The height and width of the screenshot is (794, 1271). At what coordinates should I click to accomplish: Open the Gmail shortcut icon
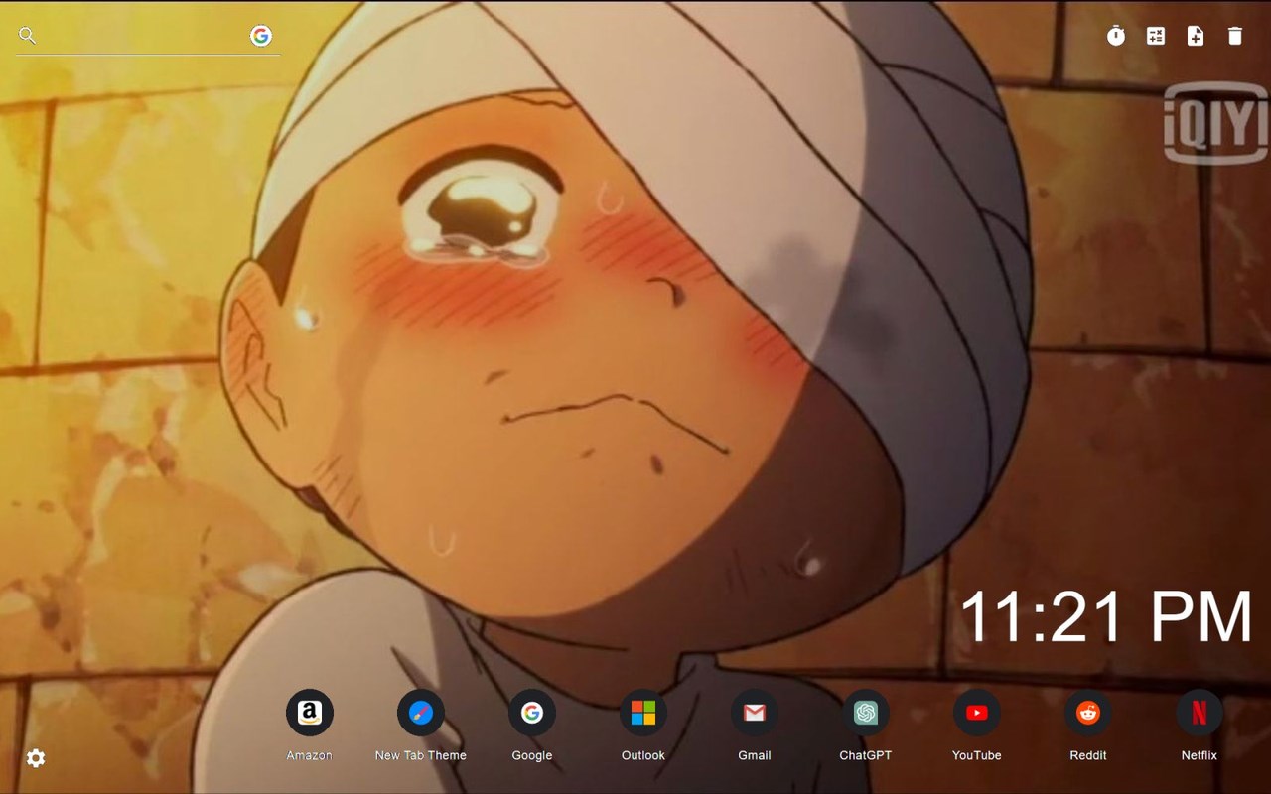click(x=755, y=713)
